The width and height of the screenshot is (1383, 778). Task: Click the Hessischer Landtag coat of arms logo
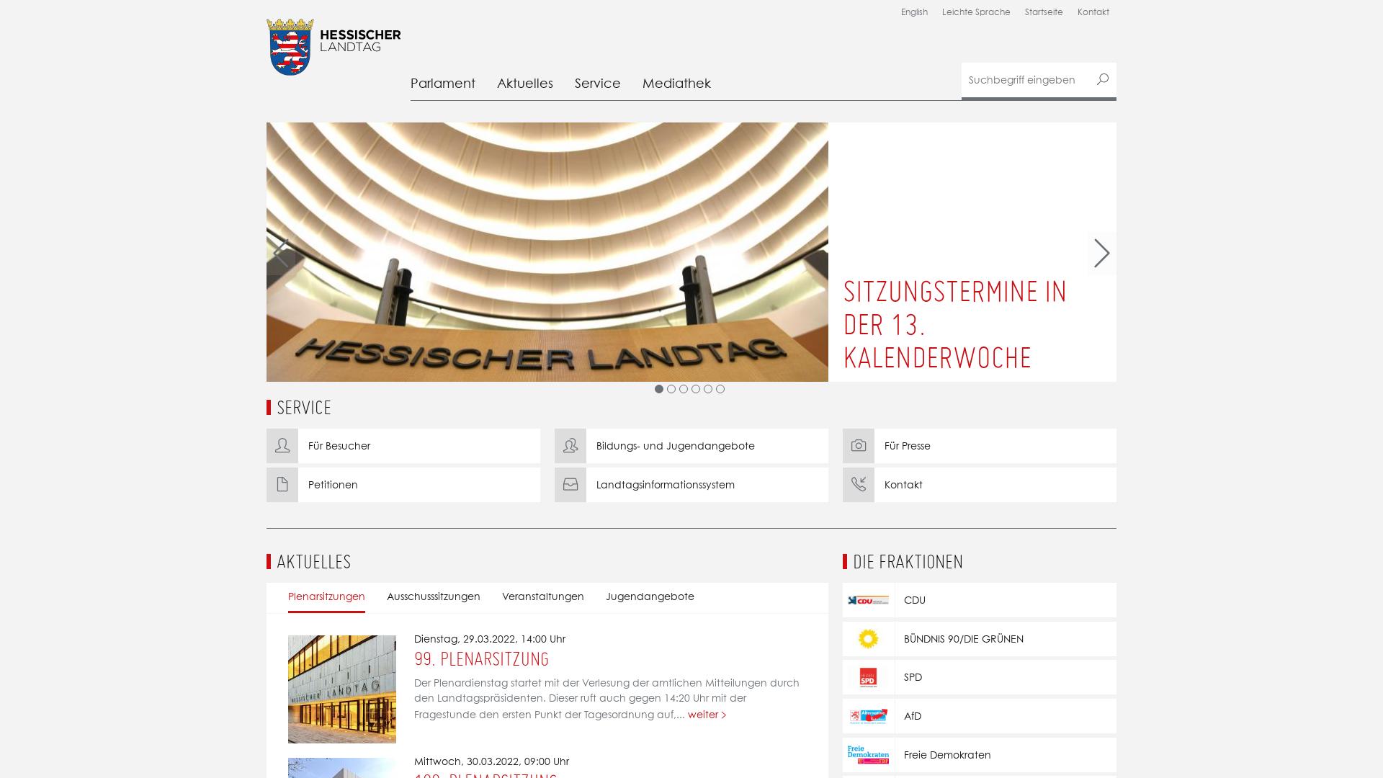(x=290, y=48)
